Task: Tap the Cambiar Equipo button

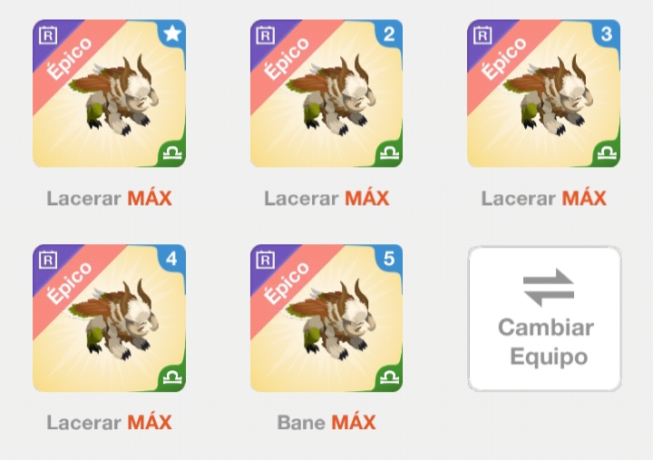Action: (x=545, y=318)
